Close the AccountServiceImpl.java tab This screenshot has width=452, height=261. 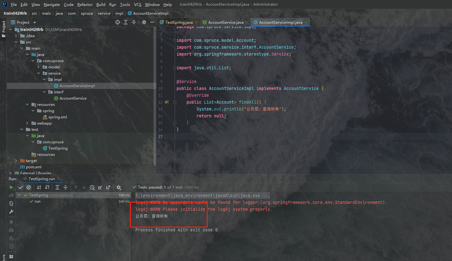pyautogui.click(x=306, y=22)
